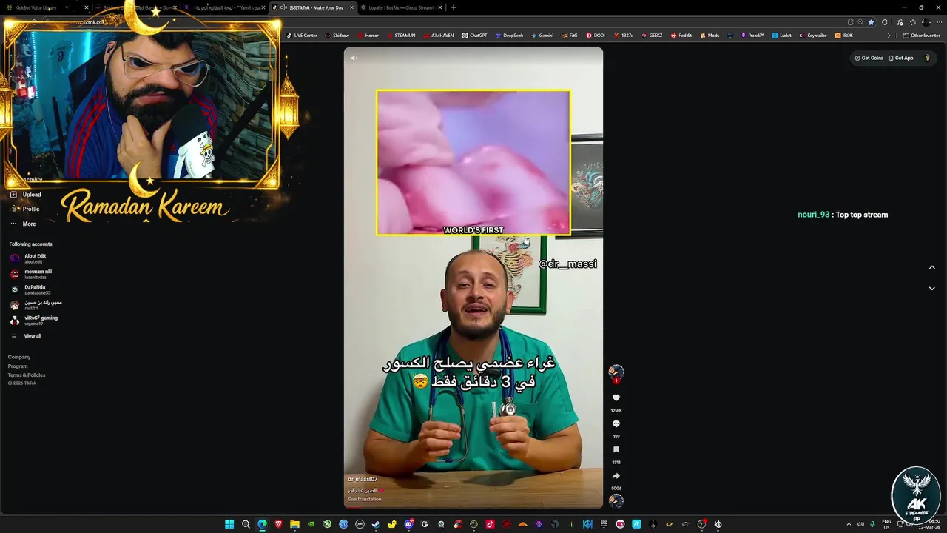947x533 pixels.
Task: Open browser settings three-dots menu
Action: click(939, 22)
